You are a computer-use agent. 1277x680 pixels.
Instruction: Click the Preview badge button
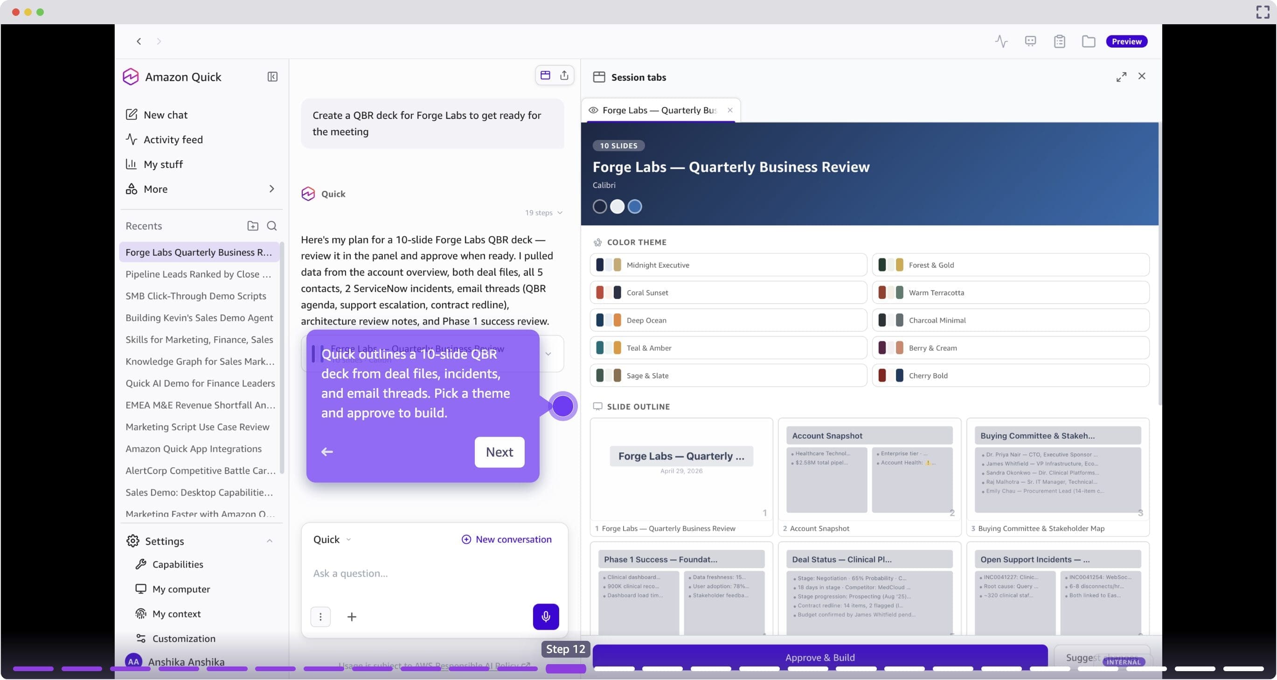point(1126,41)
